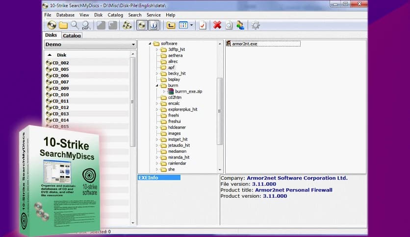Open the Service menu

pos(154,15)
